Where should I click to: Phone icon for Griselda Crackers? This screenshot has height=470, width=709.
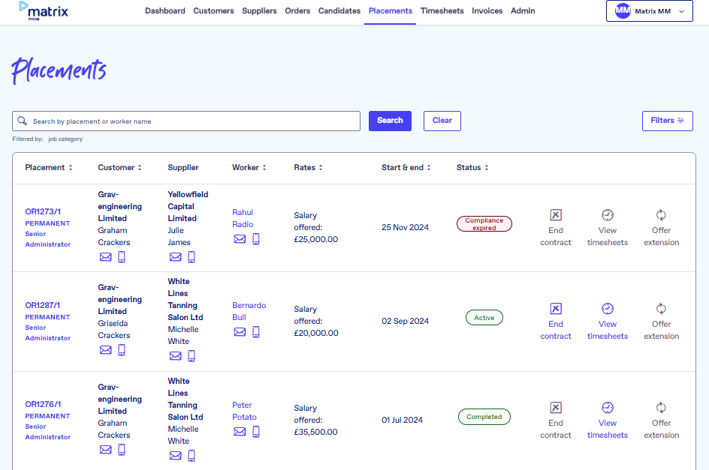(x=122, y=350)
